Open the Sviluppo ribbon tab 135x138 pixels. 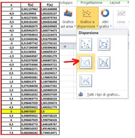[66, 3]
